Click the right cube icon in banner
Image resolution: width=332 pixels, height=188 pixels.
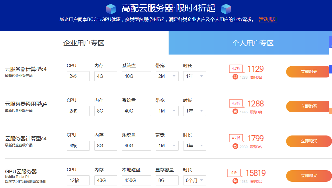226,9
